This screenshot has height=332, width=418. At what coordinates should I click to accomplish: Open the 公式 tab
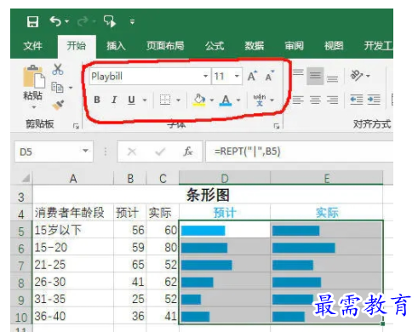point(215,46)
